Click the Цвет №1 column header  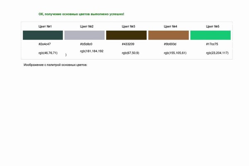tap(45, 27)
